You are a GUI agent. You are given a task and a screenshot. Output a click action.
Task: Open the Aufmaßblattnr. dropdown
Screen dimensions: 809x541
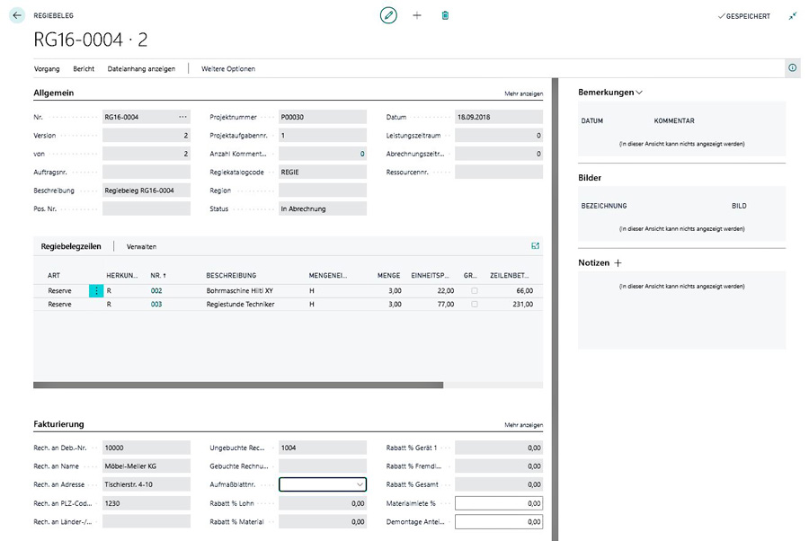click(360, 484)
